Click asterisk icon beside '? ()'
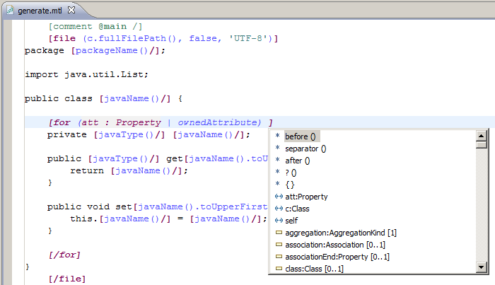Viewport: 495px width, 285px height. coord(277,171)
